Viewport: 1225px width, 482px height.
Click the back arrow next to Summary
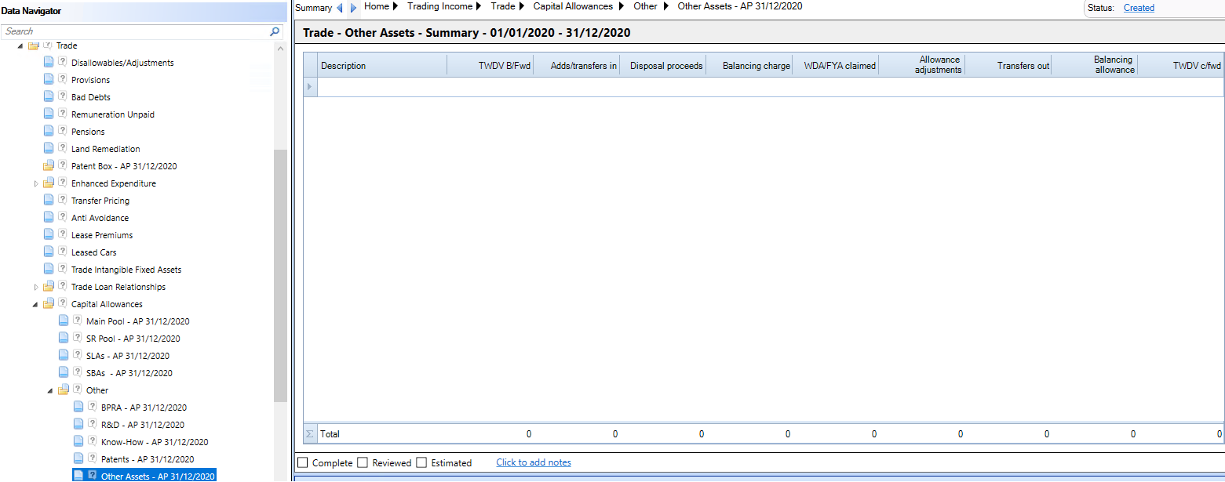point(340,8)
